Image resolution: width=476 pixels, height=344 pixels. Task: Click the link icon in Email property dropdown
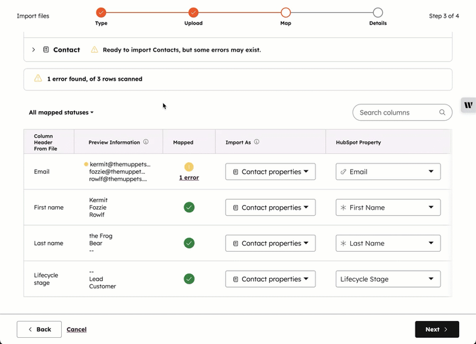coord(343,172)
